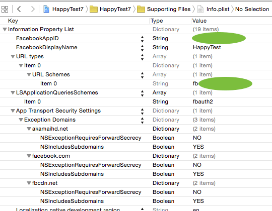Click Dictionary type of akamaihd.net
This screenshot has height=211, width=272.
(x=166, y=129)
